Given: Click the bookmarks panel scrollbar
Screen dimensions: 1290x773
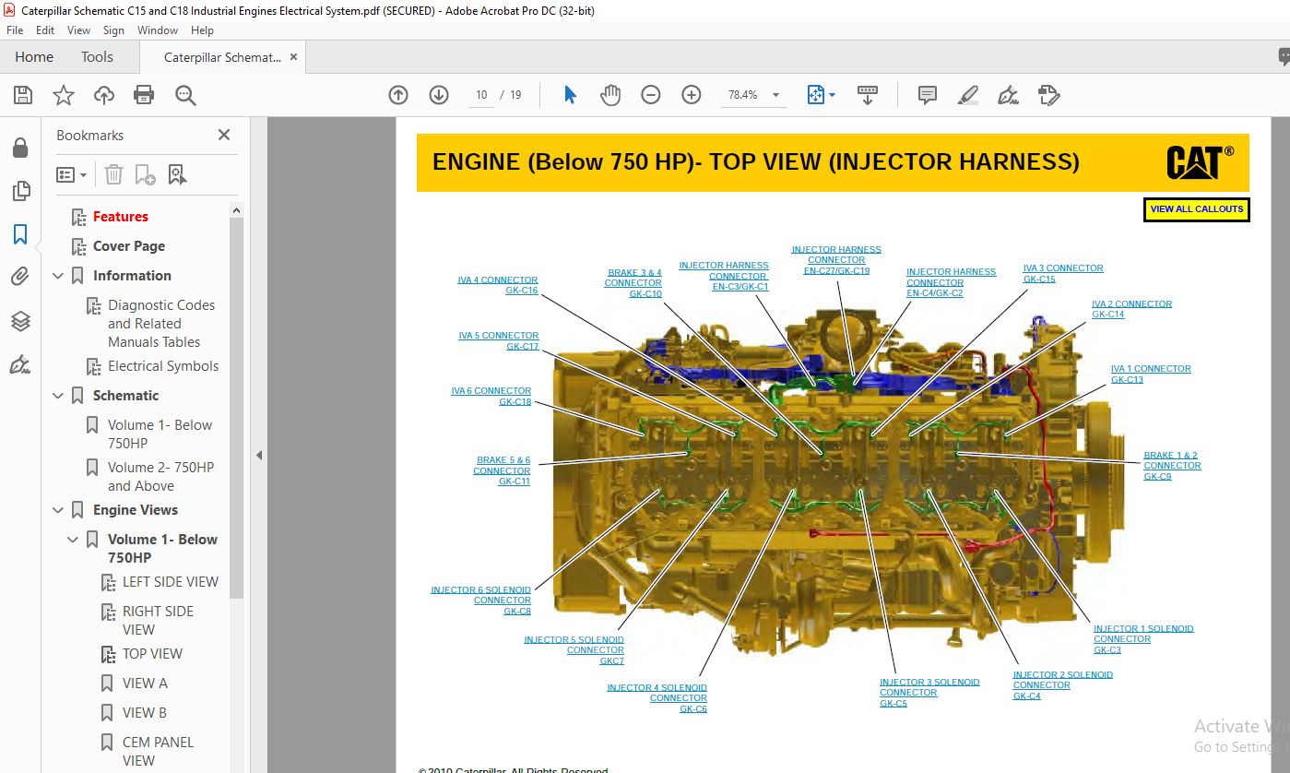Looking at the screenshot, I should point(237,406).
